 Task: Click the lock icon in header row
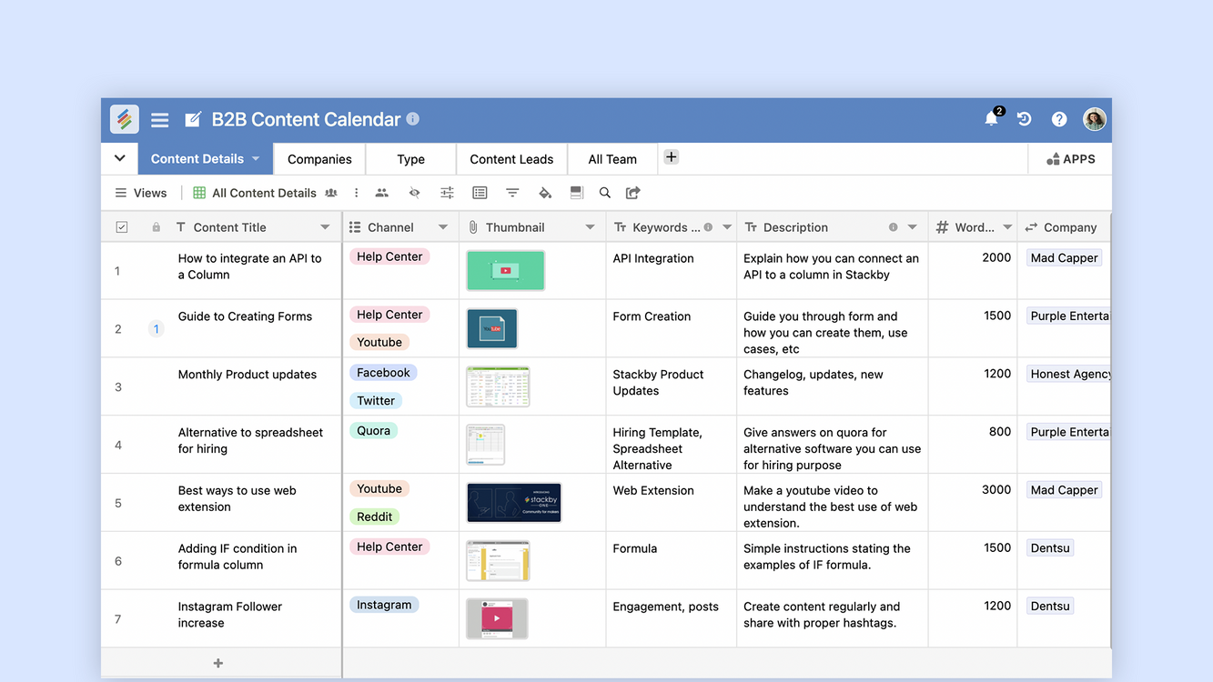coord(157,227)
